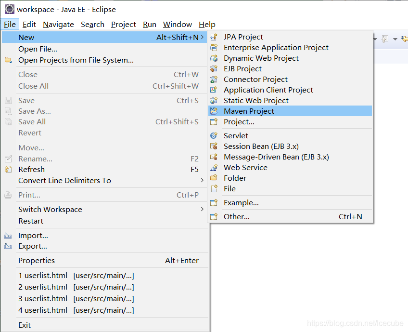408x332 pixels.
Task: Click the Web Service icon
Action: [x=214, y=168]
